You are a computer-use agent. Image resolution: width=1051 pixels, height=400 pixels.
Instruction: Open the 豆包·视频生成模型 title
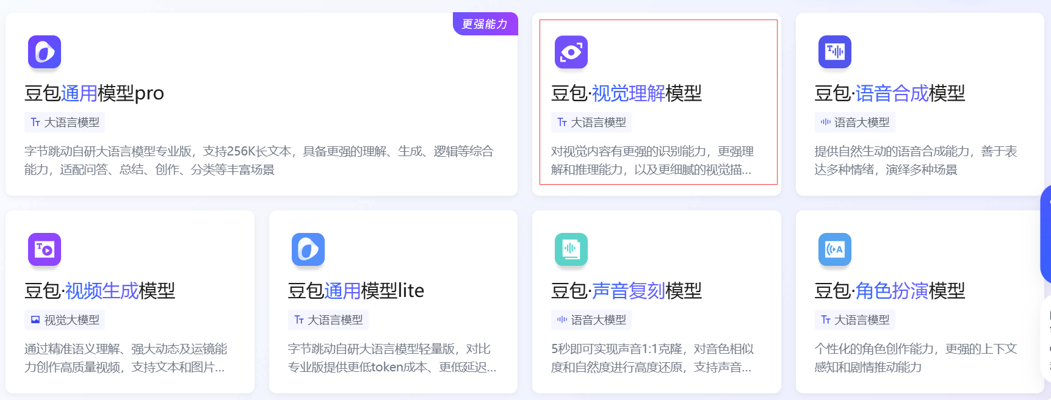[x=99, y=291]
